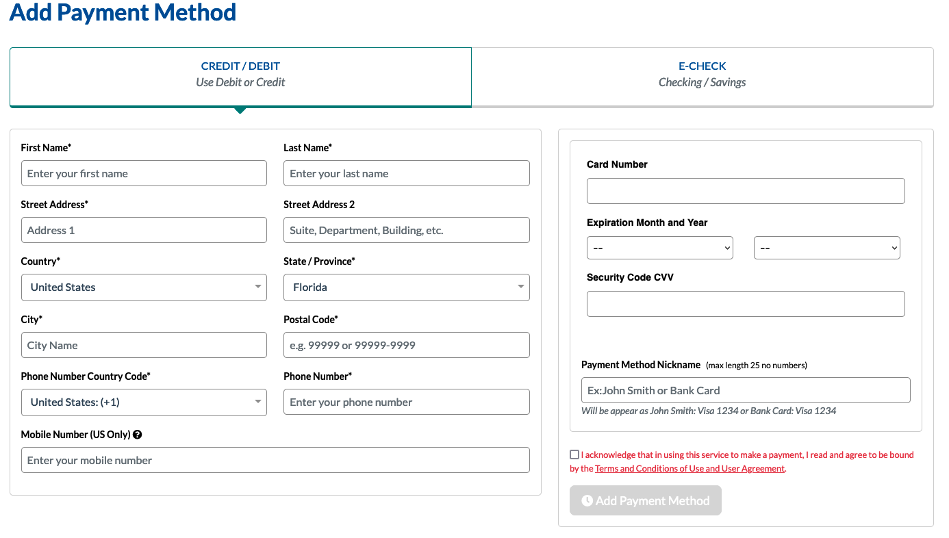Click the First Name input field
Viewport: 949px width, 538px height.
(144, 172)
